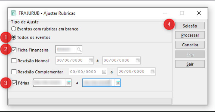Open calendar for Rescisão Complementar start date

104,72
